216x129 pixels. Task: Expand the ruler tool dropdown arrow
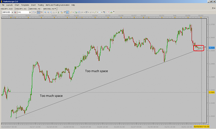pos(73,12)
